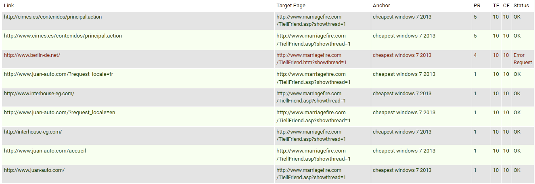Open the http://www.juan-auto.com/accueil link
Screen dimensions: 535x184
(x=45, y=151)
